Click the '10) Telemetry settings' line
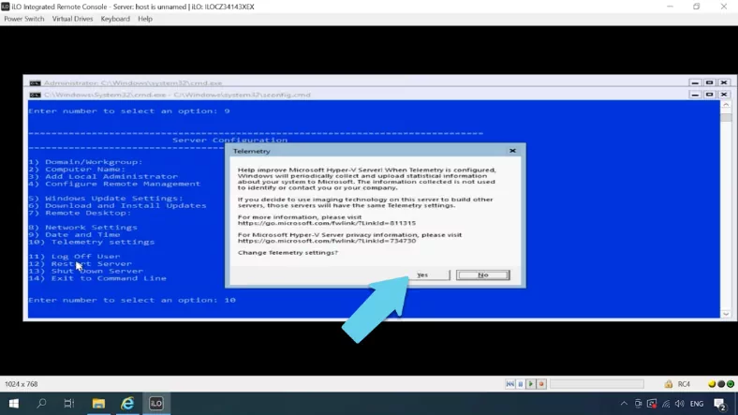Image resolution: width=738 pixels, height=415 pixels. 91,242
